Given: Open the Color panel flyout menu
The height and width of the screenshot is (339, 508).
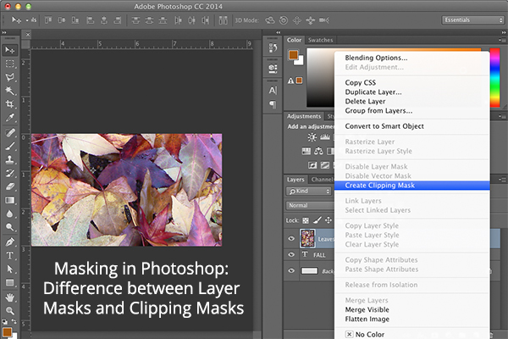Looking at the screenshot, I should pyautogui.click(x=501, y=40).
